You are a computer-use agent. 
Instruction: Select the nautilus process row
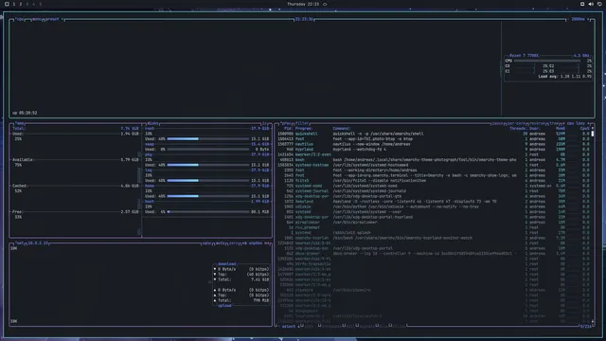[433, 144]
